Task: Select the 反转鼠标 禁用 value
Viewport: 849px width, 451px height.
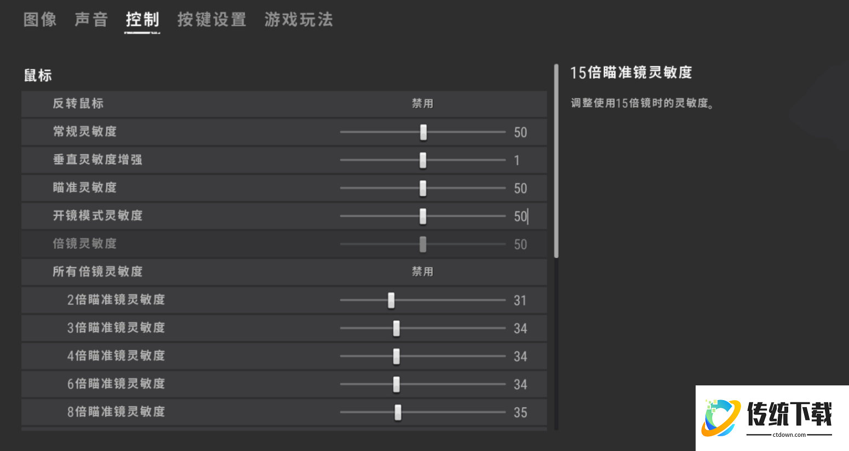Action: [423, 104]
